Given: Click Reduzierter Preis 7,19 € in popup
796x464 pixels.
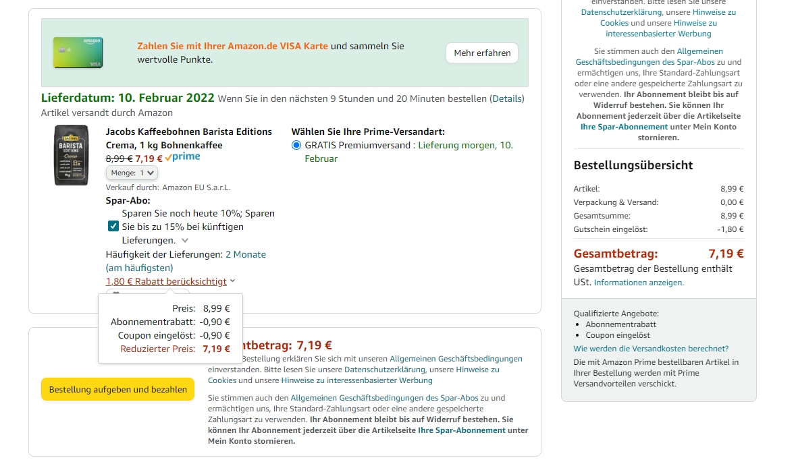Looking at the screenshot, I should tap(216, 349).
